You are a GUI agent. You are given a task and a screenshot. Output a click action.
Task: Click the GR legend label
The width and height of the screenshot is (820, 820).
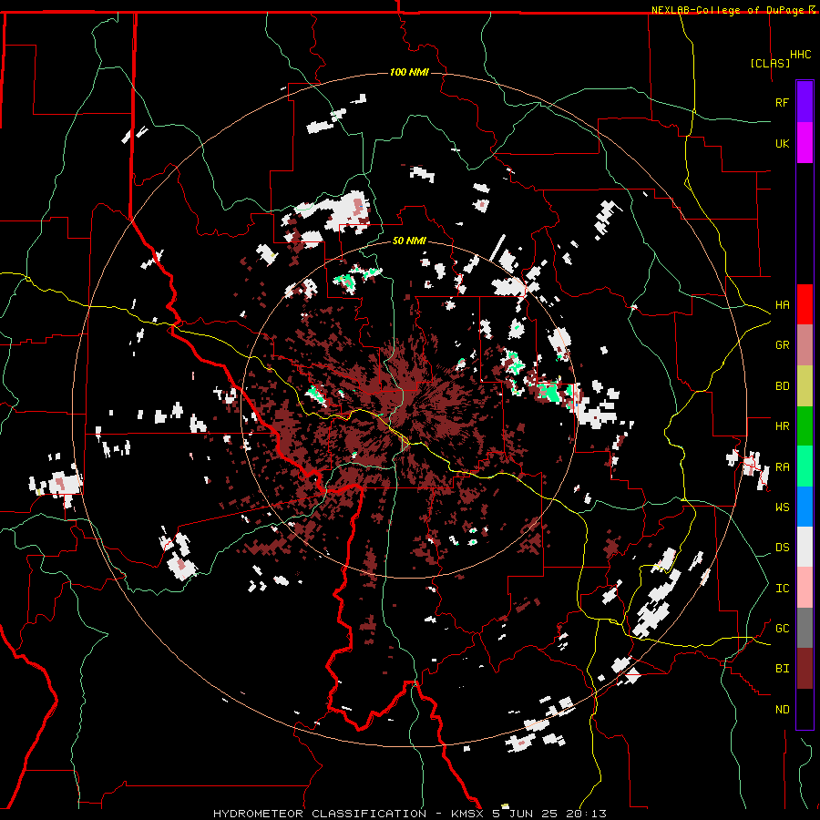[782, 345]
